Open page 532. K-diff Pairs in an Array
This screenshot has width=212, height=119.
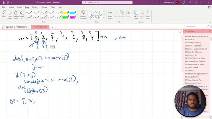[195, 58]
